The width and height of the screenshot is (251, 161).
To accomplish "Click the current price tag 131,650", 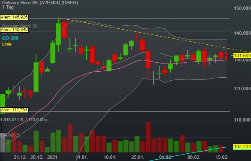I will [x=242, y=55].
